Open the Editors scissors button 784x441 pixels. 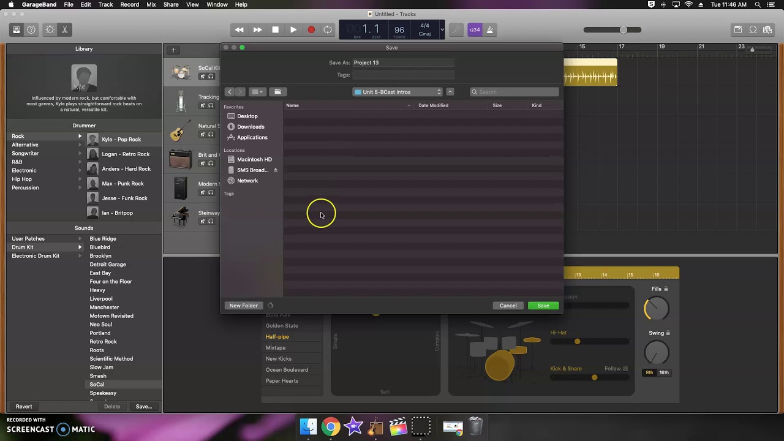click(x=64, y=29)
